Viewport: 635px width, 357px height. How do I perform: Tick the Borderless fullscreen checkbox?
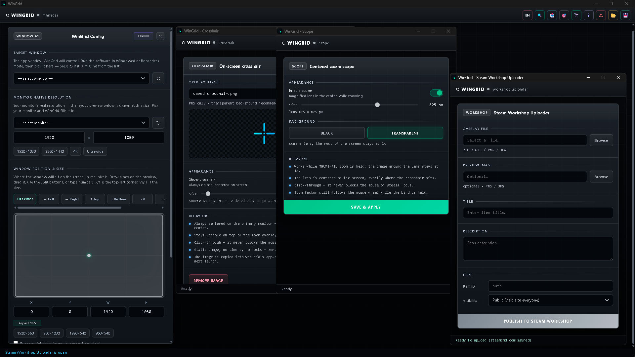(16, 342)
